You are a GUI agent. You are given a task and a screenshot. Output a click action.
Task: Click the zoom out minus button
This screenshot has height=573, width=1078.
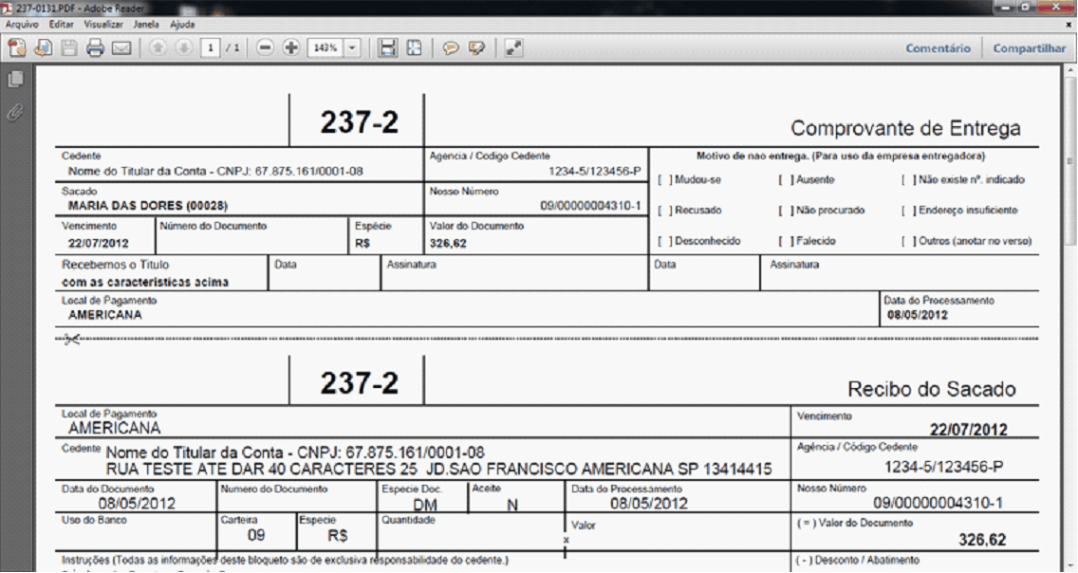pos(266,48)
